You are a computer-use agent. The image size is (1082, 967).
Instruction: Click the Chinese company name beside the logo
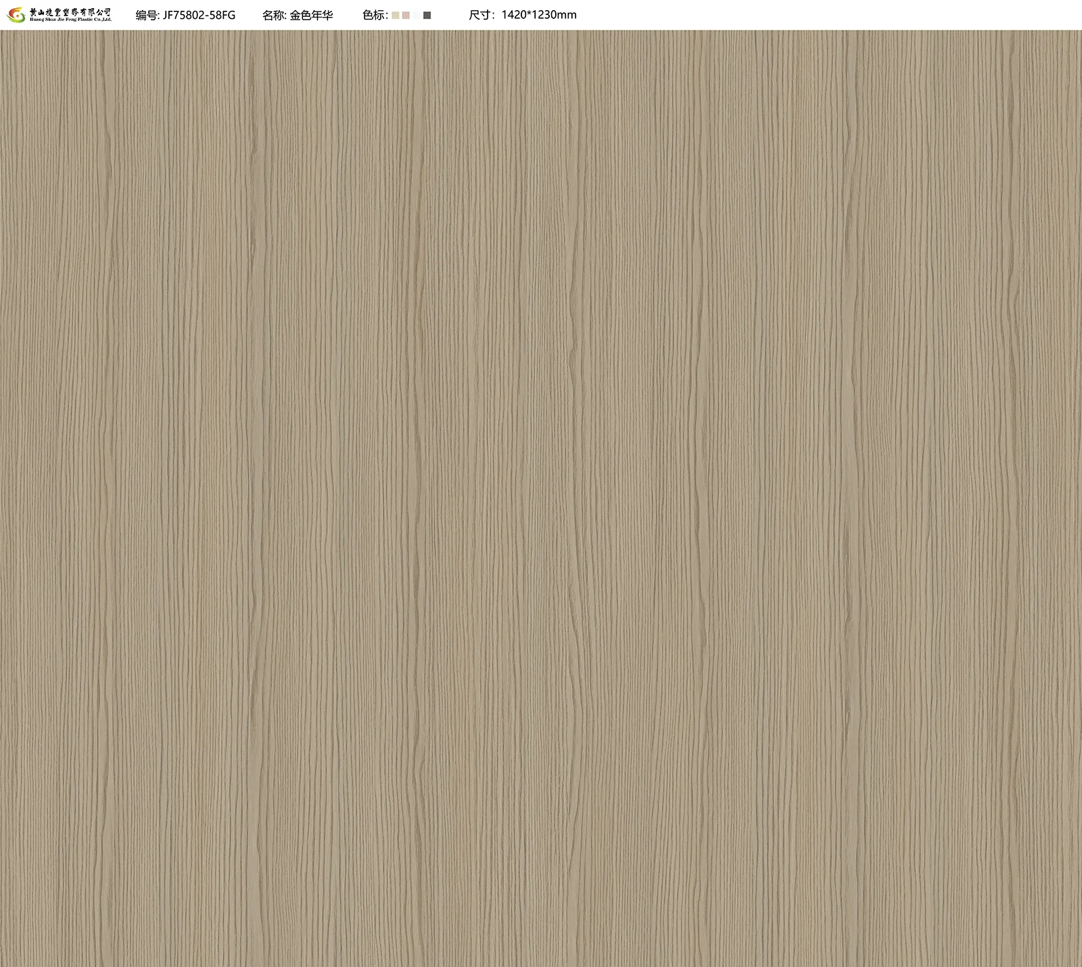pyautogui.click(x=70, y=11)
